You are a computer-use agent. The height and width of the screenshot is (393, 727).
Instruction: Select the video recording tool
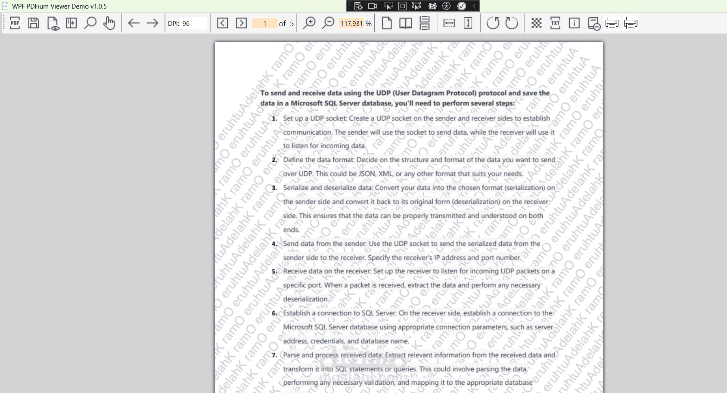(x=372, y=6)
